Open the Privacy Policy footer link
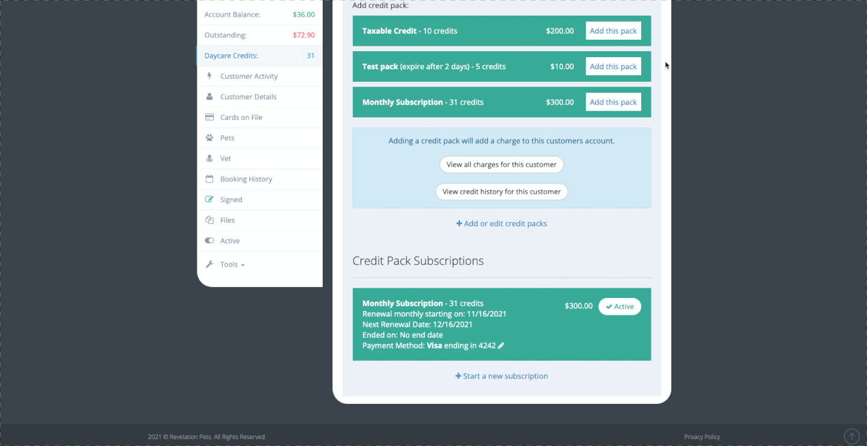Viewport: 867px width, 446px height. pos(702,437)
